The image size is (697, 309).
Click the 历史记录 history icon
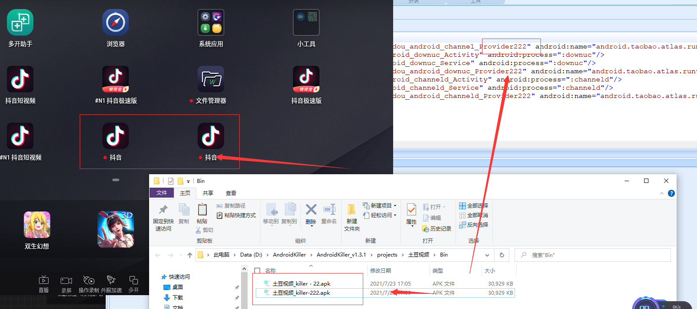click(x=437, y=229)
